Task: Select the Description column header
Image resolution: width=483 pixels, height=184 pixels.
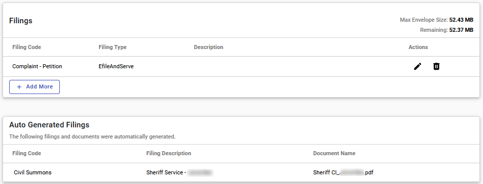Action: click(x=209, y=47)
